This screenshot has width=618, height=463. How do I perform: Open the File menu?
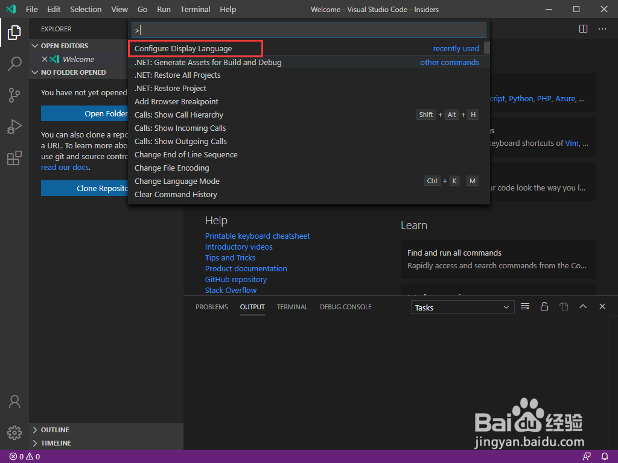pos(32,9)
